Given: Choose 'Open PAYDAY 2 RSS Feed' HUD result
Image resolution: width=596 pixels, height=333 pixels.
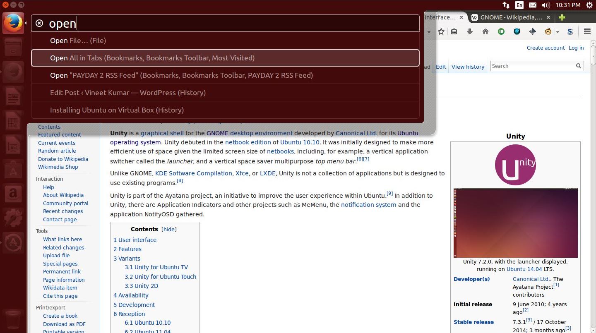Looking at the screenshot, I should 226,75.
